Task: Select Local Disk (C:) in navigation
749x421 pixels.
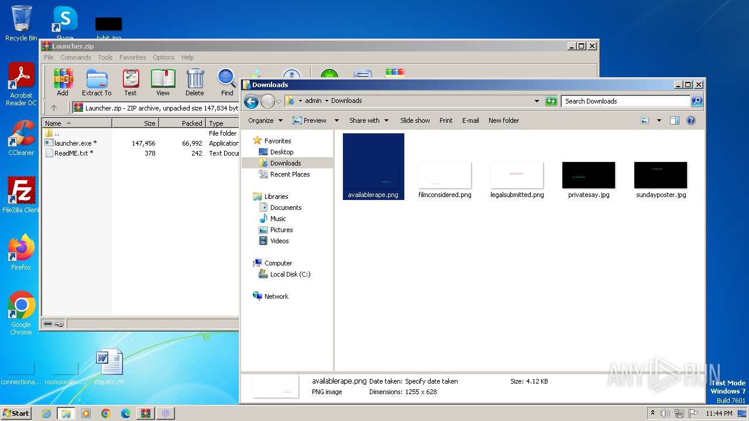Action: click(x=290, y=274)
